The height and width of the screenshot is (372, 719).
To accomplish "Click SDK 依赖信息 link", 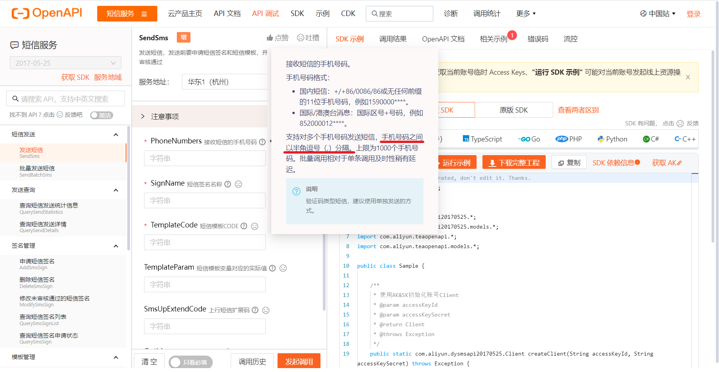I will click(616, 163).
